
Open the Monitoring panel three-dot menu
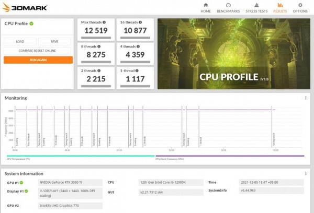click(x=306, y=98)
